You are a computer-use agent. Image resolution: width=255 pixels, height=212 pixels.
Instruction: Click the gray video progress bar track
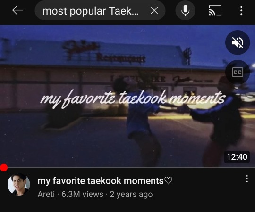tap(131, 167)
